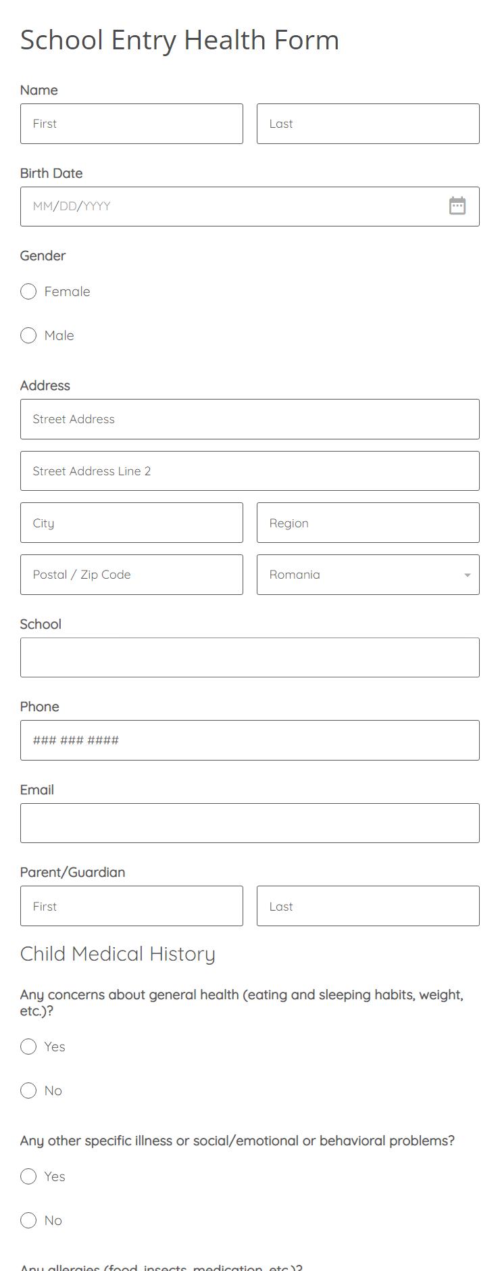Open the Romania country selector
Screen dimensions: 500x1271
(x=368, y=575)
